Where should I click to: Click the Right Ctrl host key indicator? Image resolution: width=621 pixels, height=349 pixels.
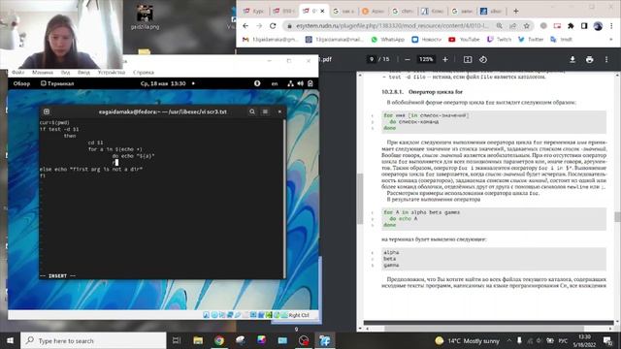tap(299, 315)
